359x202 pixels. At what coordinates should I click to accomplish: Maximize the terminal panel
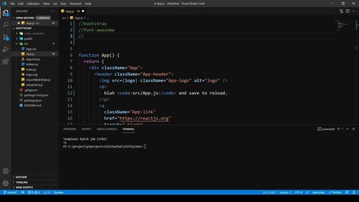(x=348, y=129)
